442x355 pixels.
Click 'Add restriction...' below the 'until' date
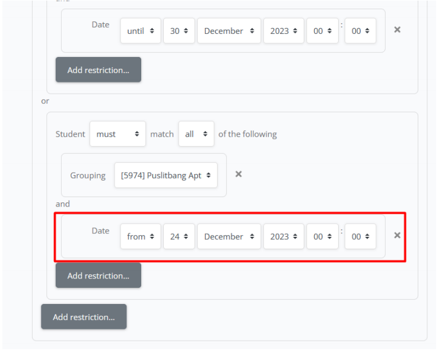pyautogui.click(x=98, y=70)
